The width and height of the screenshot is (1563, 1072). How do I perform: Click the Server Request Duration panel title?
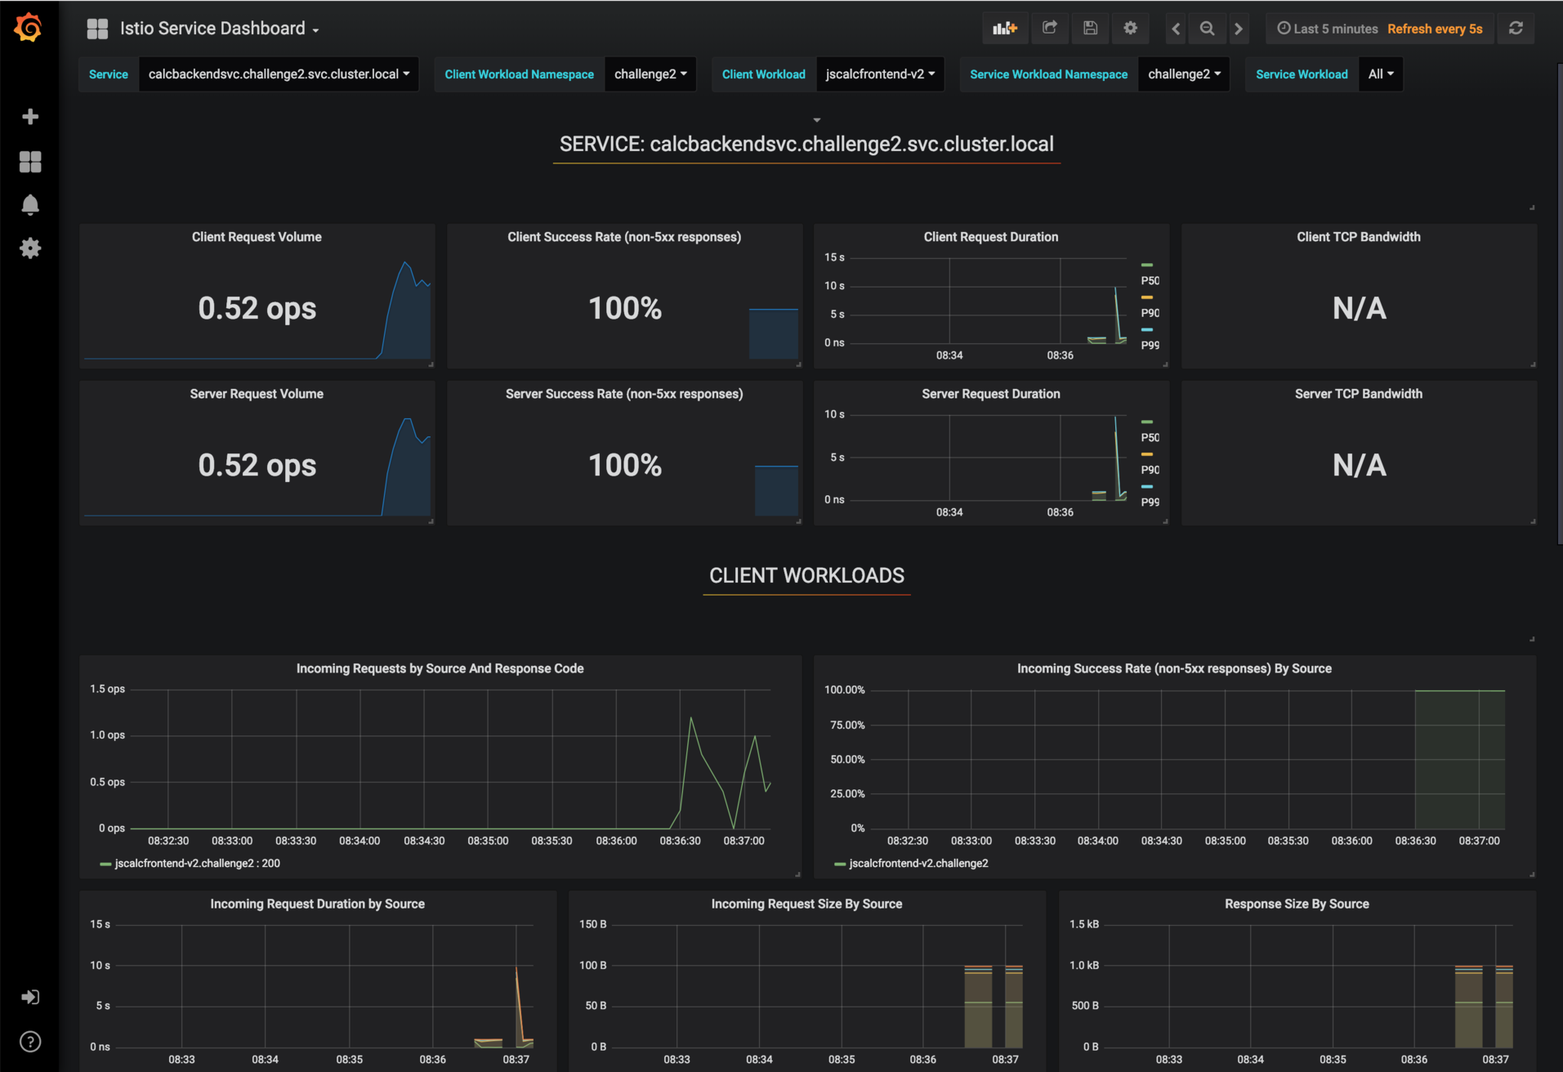tap(991, 394)
